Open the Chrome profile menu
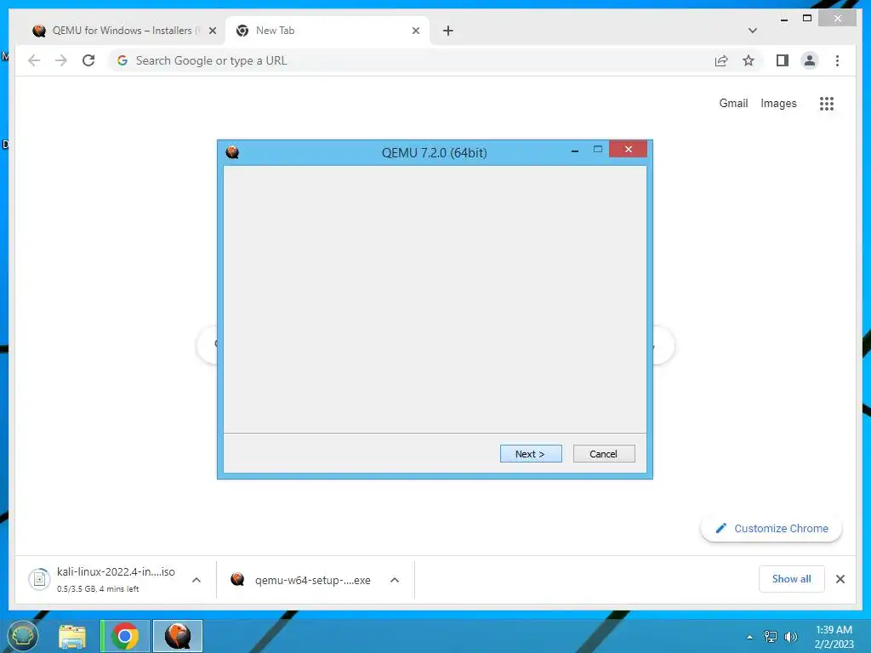 click(x=810, y=60)
